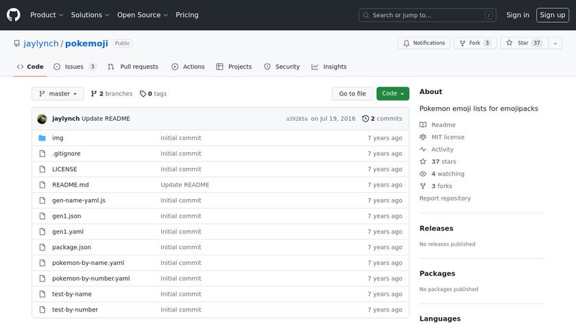The width and height of the screenshot is (576, 324).
Task: Click the commit history clock icon
Action: click(365, 119)
